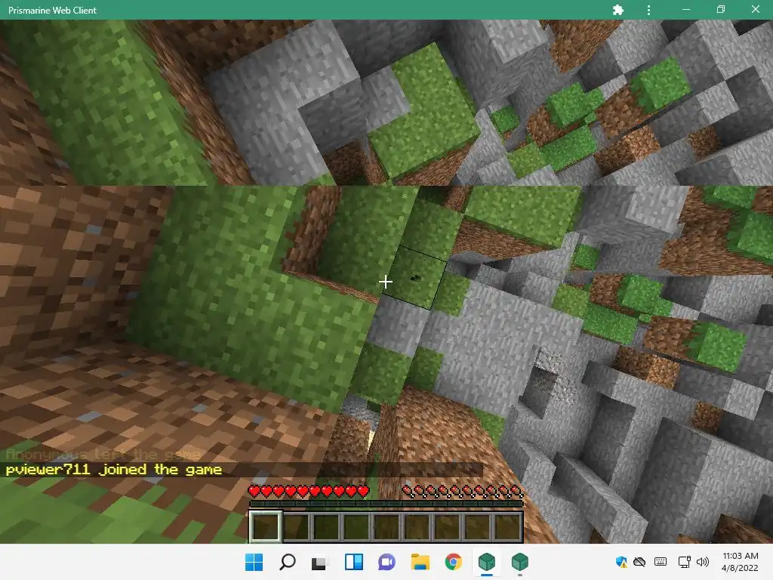Open the Widgets panel from the taskbar
The width and height of the screenshot is (773, 580).
pos(354,562)
